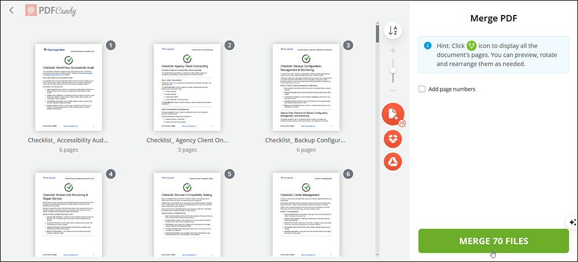Click the number 1 badge on first file

[110, 45]
